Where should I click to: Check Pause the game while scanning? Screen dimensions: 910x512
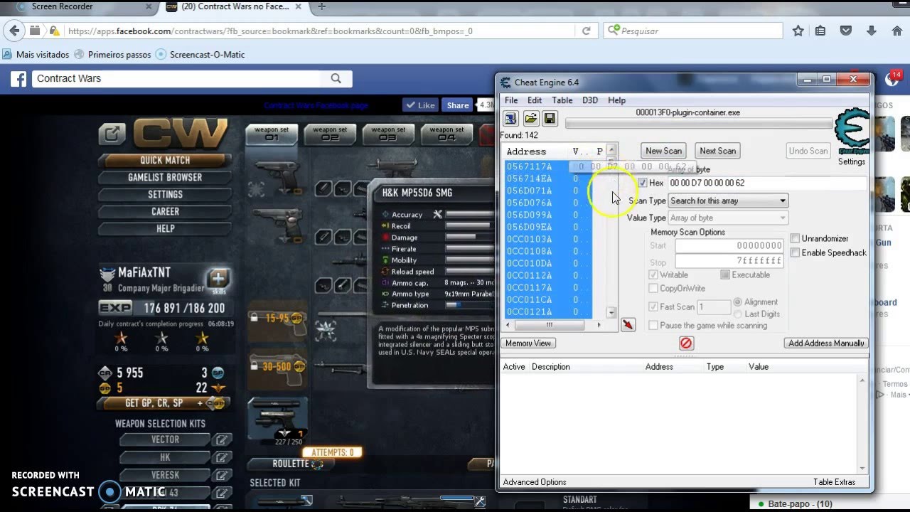(653, 325)
